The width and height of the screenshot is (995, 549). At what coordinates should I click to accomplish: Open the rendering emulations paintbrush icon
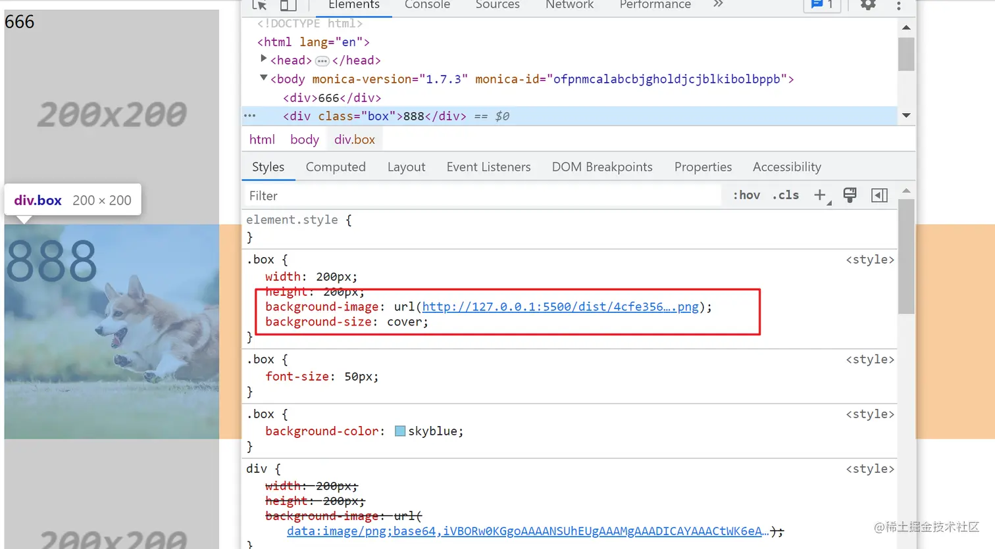click(x=850, y=195)
